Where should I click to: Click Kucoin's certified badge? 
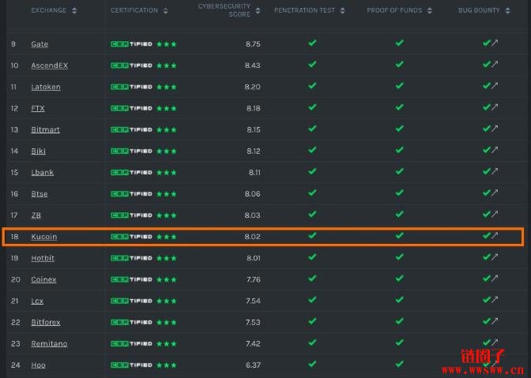(x=131, y=237)
